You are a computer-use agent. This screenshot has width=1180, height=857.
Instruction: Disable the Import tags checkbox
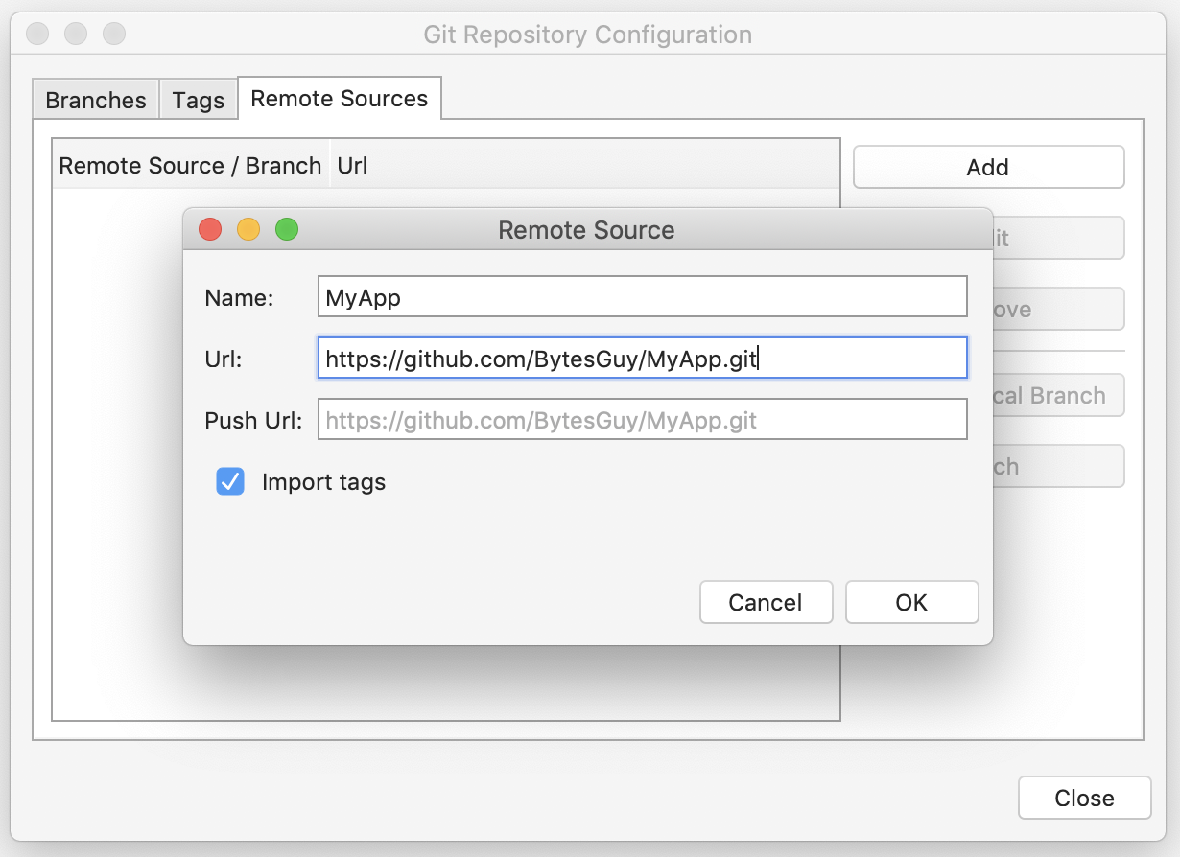(x=229, y=482)
